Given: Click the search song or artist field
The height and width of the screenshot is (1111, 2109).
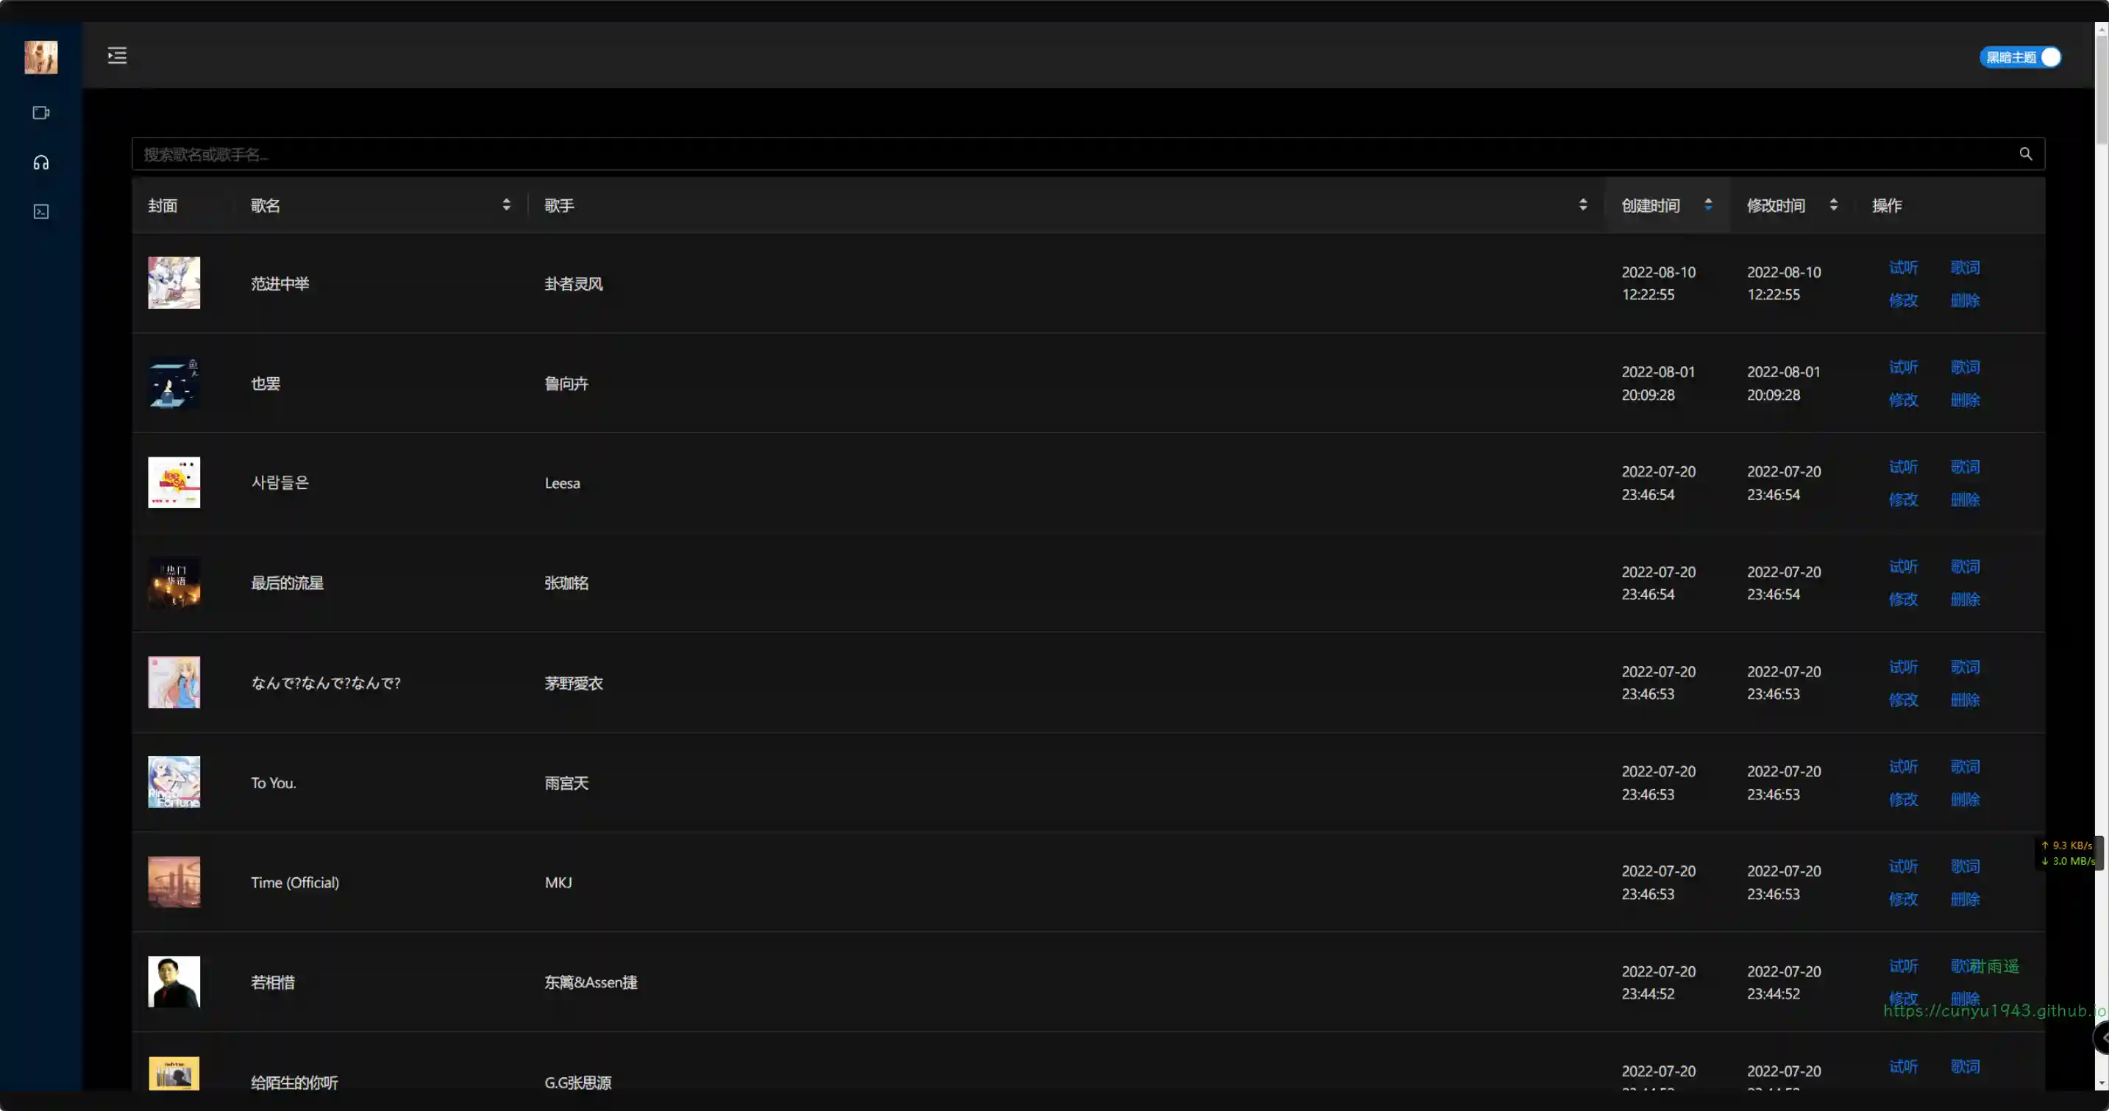Looking at the screenshot, I should [1064, 154].
